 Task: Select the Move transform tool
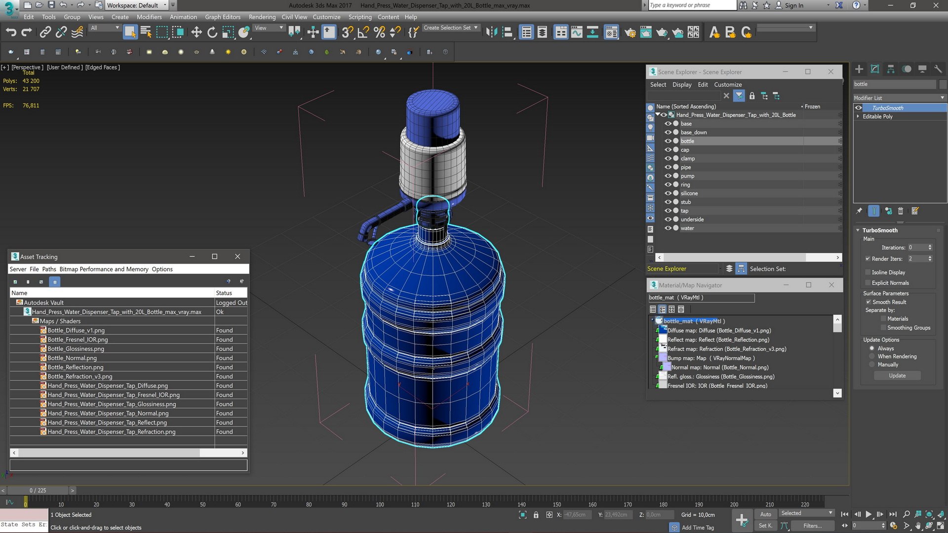197,33
